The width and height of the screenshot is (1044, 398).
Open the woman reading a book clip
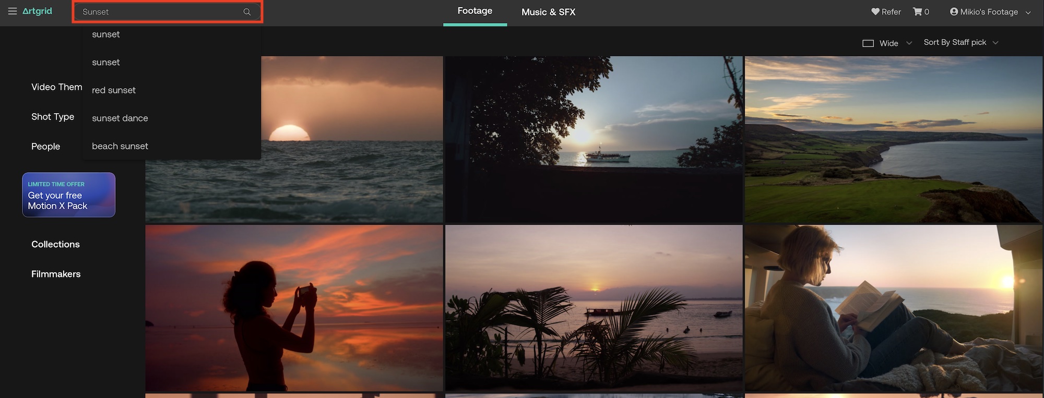(x=893, y=308)
